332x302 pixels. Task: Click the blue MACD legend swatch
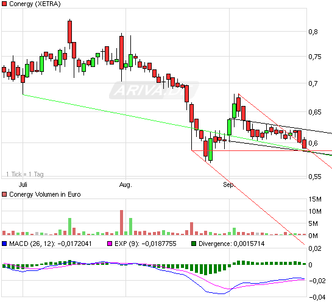4,244
